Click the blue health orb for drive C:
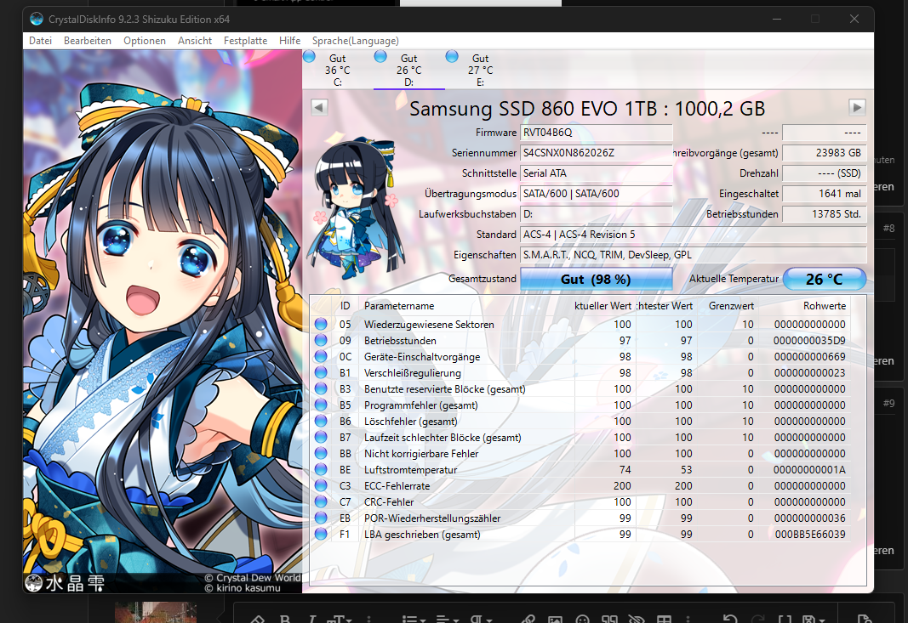 click(309, 57)
